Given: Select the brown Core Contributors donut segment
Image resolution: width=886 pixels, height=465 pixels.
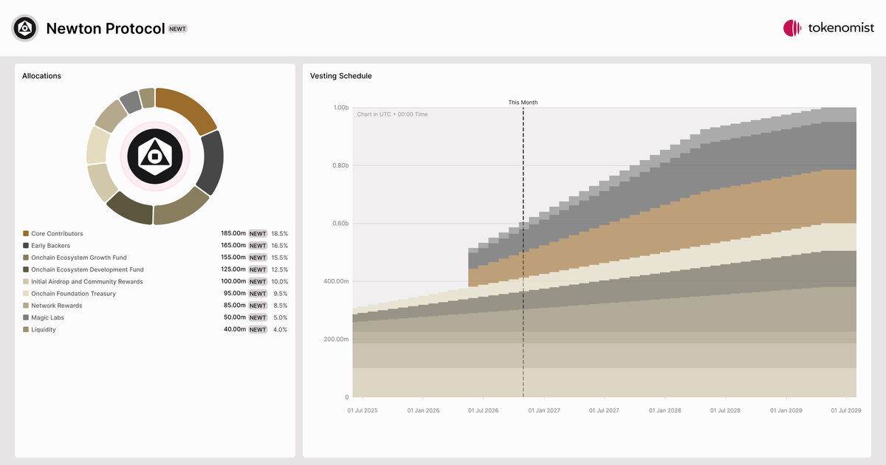Looking at the screenshot, I should coord(189,107).
